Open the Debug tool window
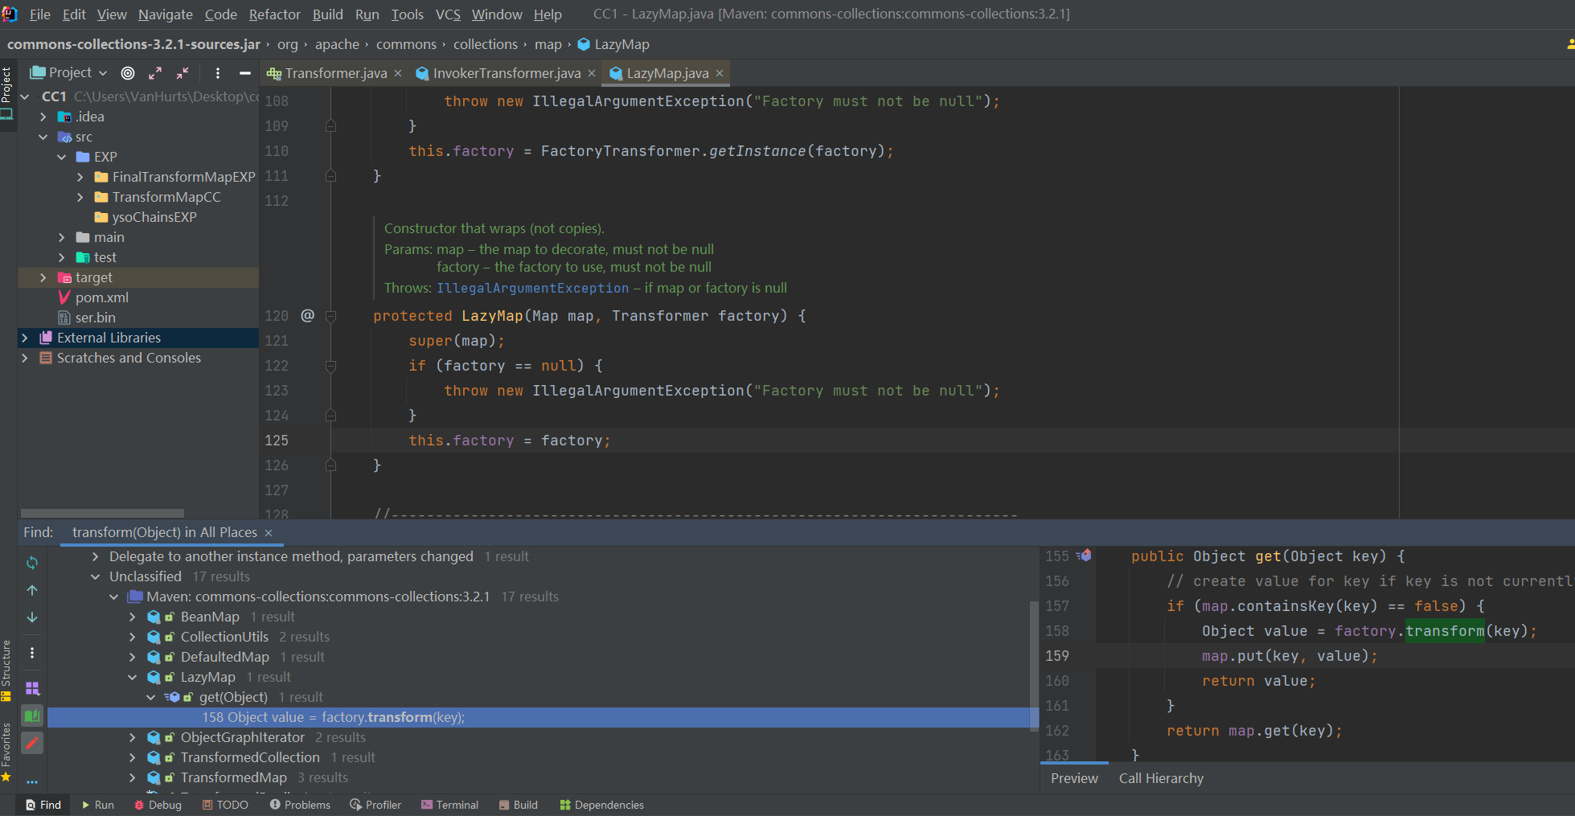The height and width of the screenshot is (816, 1575). 158,805
